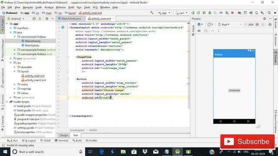Viewport: 278px width, 156px height.
Task: Open the Android project view dropdown
Action: [16, 19]
